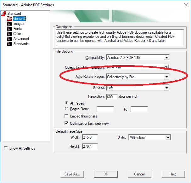Click the Binding combo box showing Left

138,88
